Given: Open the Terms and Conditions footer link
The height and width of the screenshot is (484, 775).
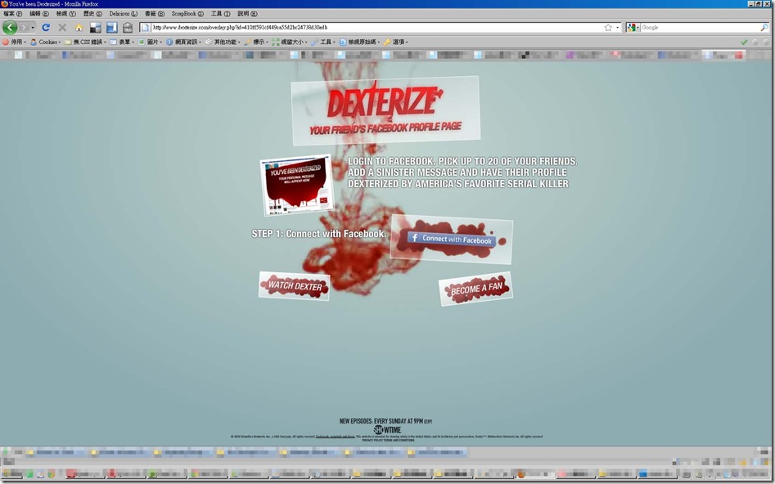Looking at the screenshot, I should pos(398,440).
